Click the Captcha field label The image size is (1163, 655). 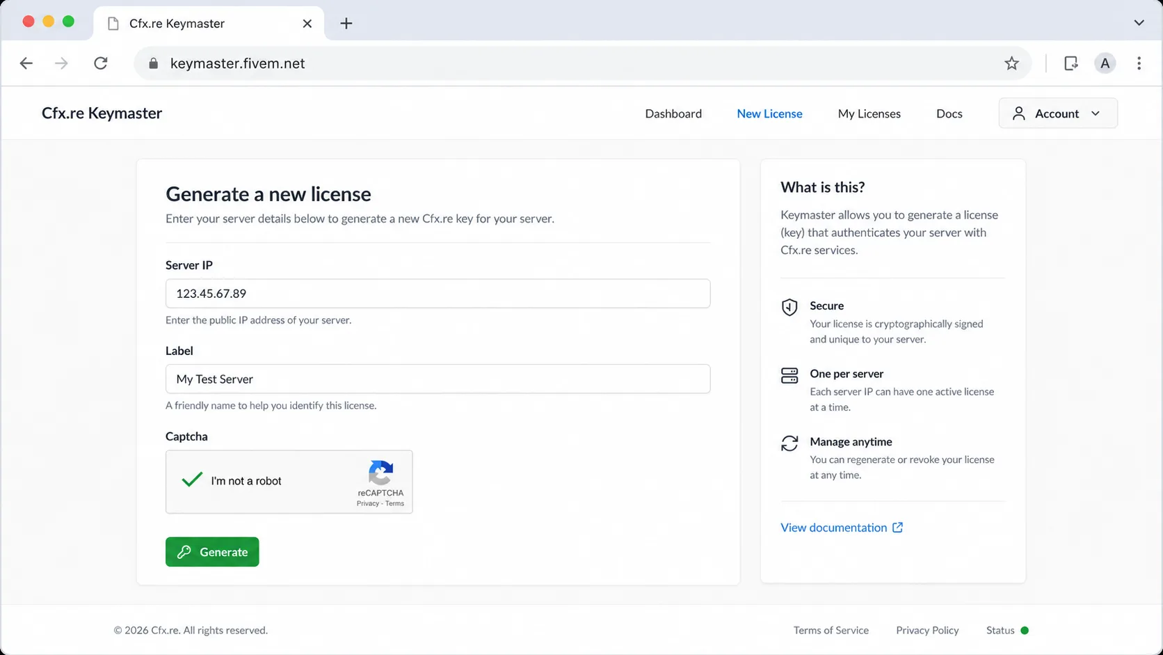coord(186,436)
